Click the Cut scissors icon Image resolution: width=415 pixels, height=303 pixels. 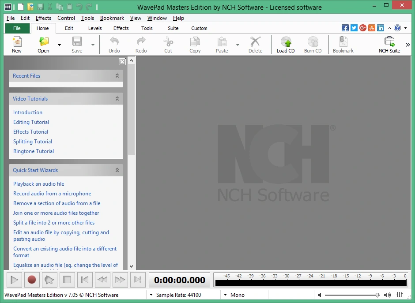point(168,42)
